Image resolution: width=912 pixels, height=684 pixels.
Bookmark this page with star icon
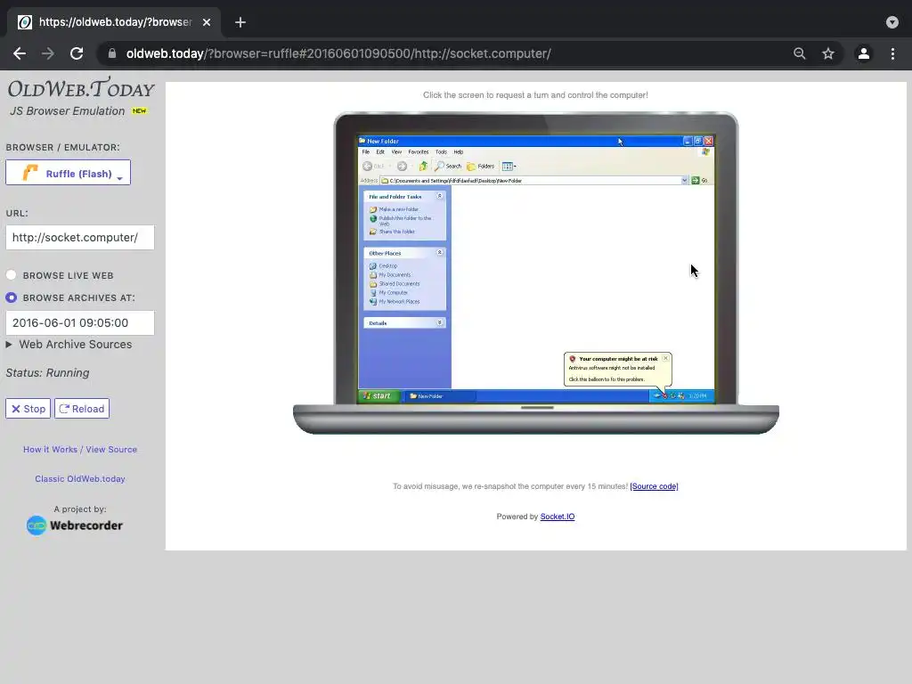click(x=828, y=53)
